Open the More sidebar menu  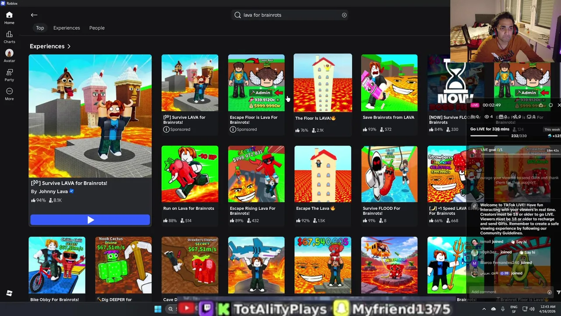click(x=9, y=94)
